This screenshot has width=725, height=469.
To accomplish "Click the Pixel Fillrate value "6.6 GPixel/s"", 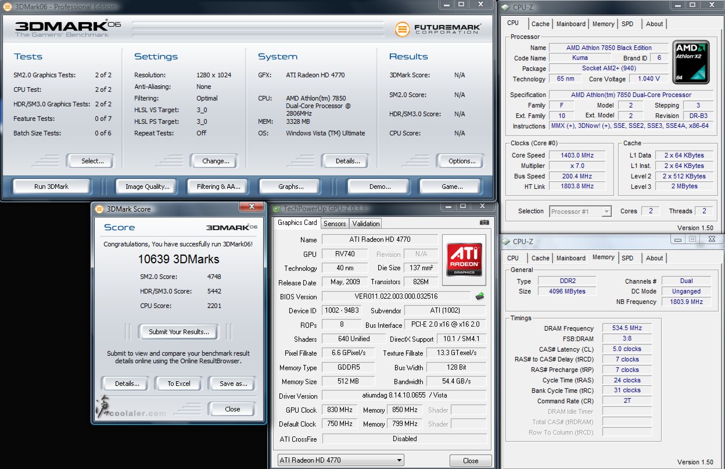I will (x=348, y=353).
